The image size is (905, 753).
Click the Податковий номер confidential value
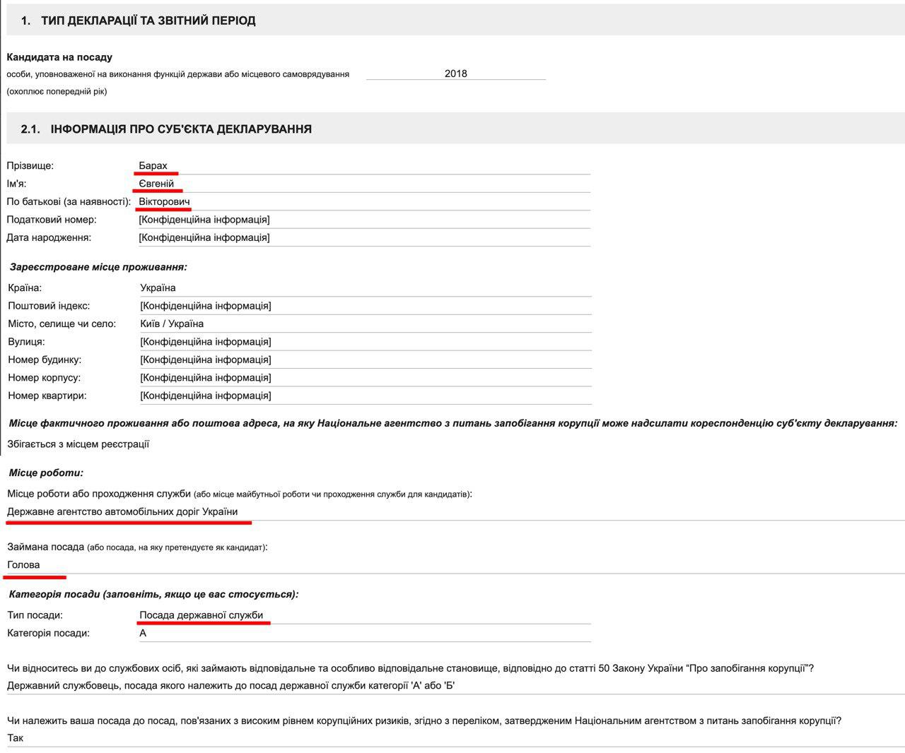[204, 220]
